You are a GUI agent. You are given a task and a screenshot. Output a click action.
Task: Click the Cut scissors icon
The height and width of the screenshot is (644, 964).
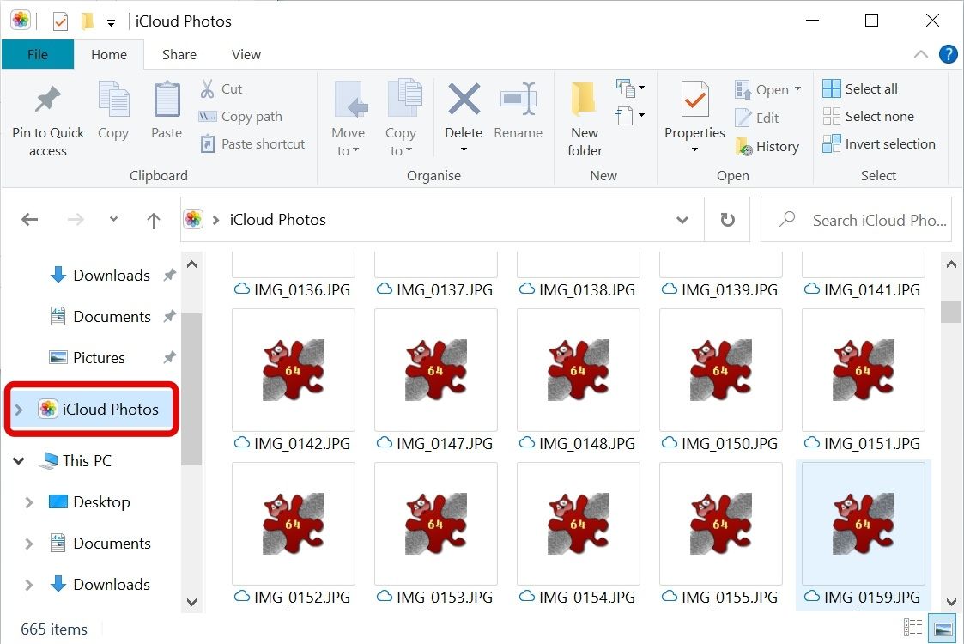207,88
